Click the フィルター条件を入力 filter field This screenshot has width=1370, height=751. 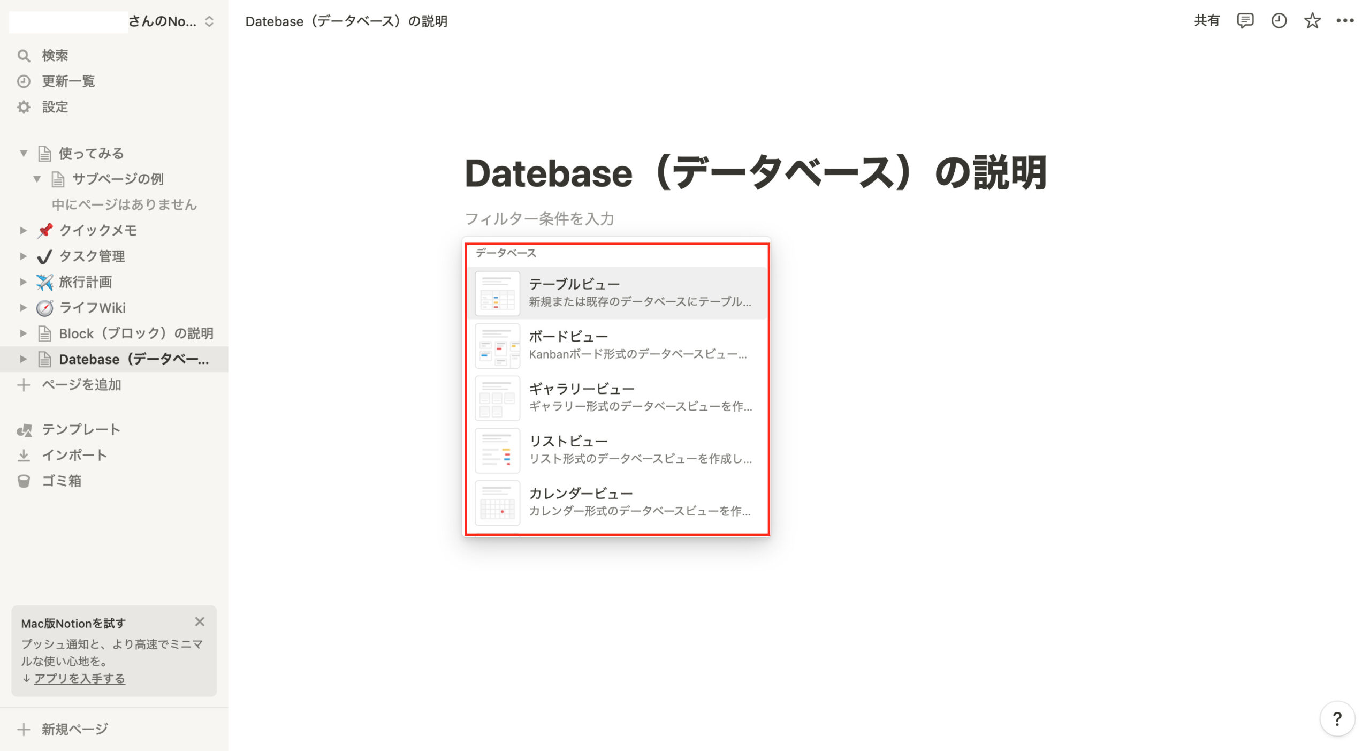coord(539,219)
